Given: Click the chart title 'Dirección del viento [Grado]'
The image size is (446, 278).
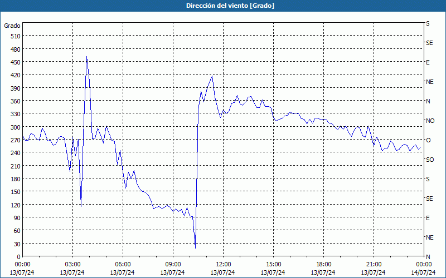Looking at the screenshot, I should tap(230, 6).
